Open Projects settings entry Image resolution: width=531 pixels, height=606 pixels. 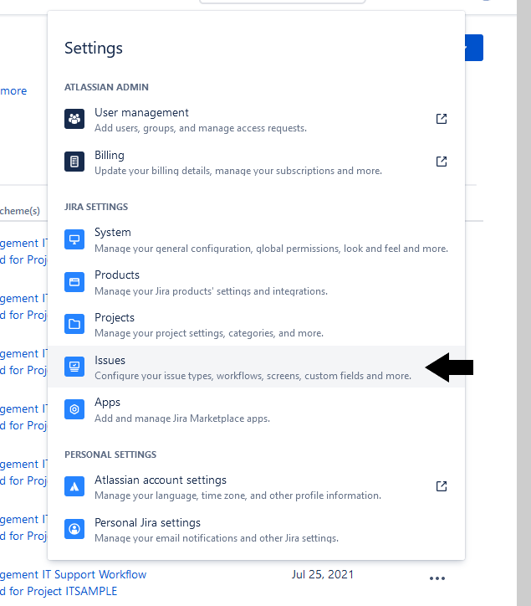pyautogui.click(x=257, y=325)
